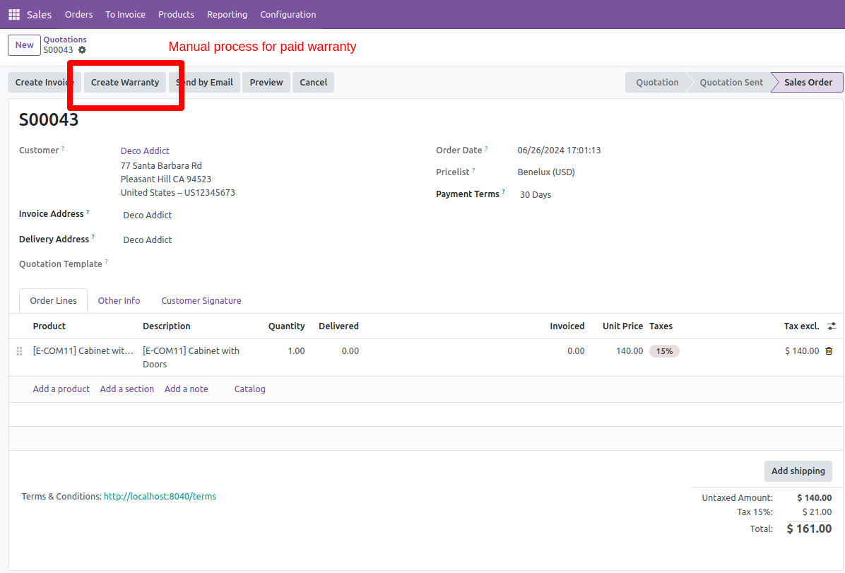Open the Payment Terms field showing 30 Days

click(x=536, y=194)
